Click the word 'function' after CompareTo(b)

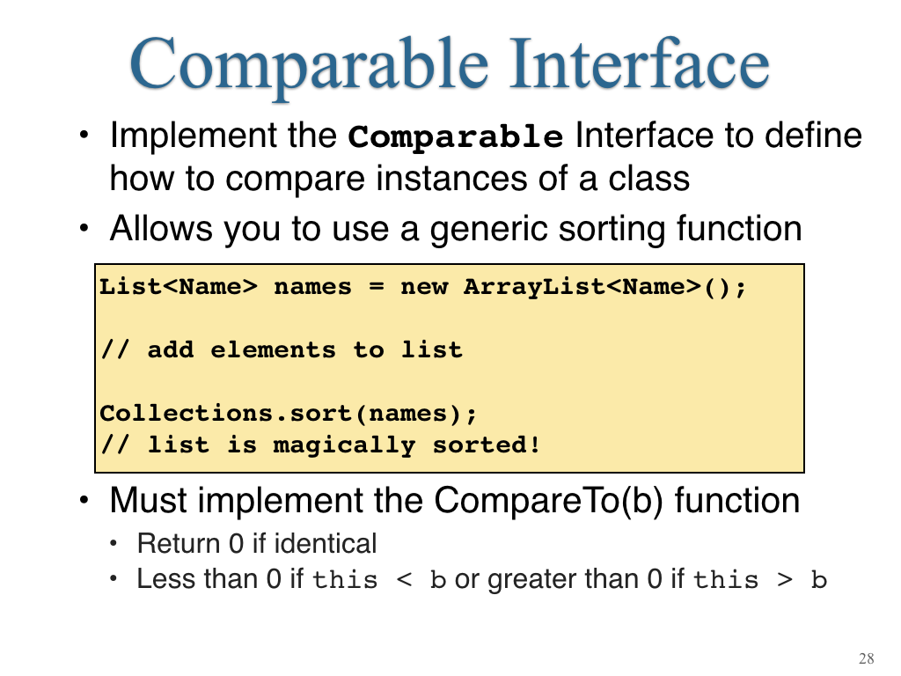pyautogui.click(x=737, y=500)
